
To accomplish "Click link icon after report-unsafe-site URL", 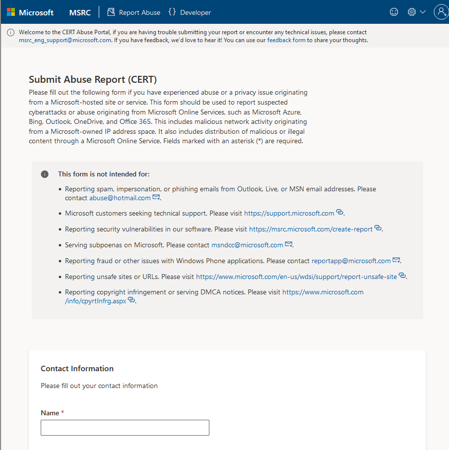I will point(402,276).
